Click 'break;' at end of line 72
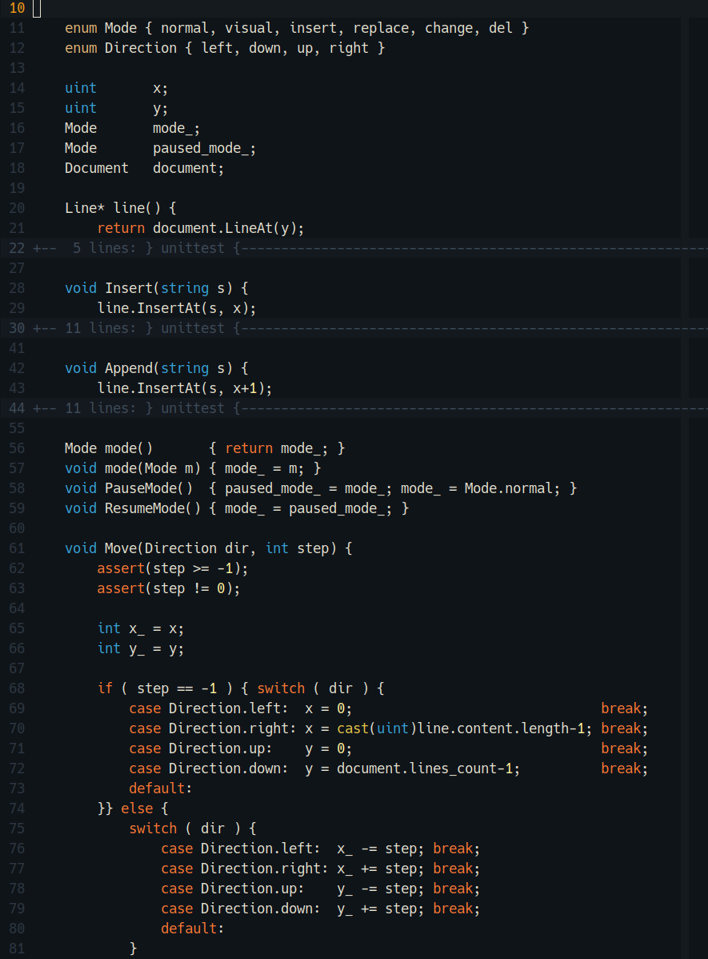 pos(624,768)
